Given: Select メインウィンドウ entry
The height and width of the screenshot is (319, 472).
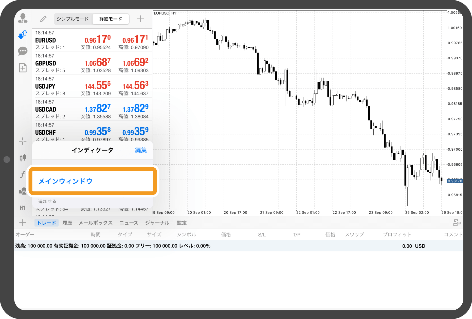Looking at the screenshot, I should [93, 181].
